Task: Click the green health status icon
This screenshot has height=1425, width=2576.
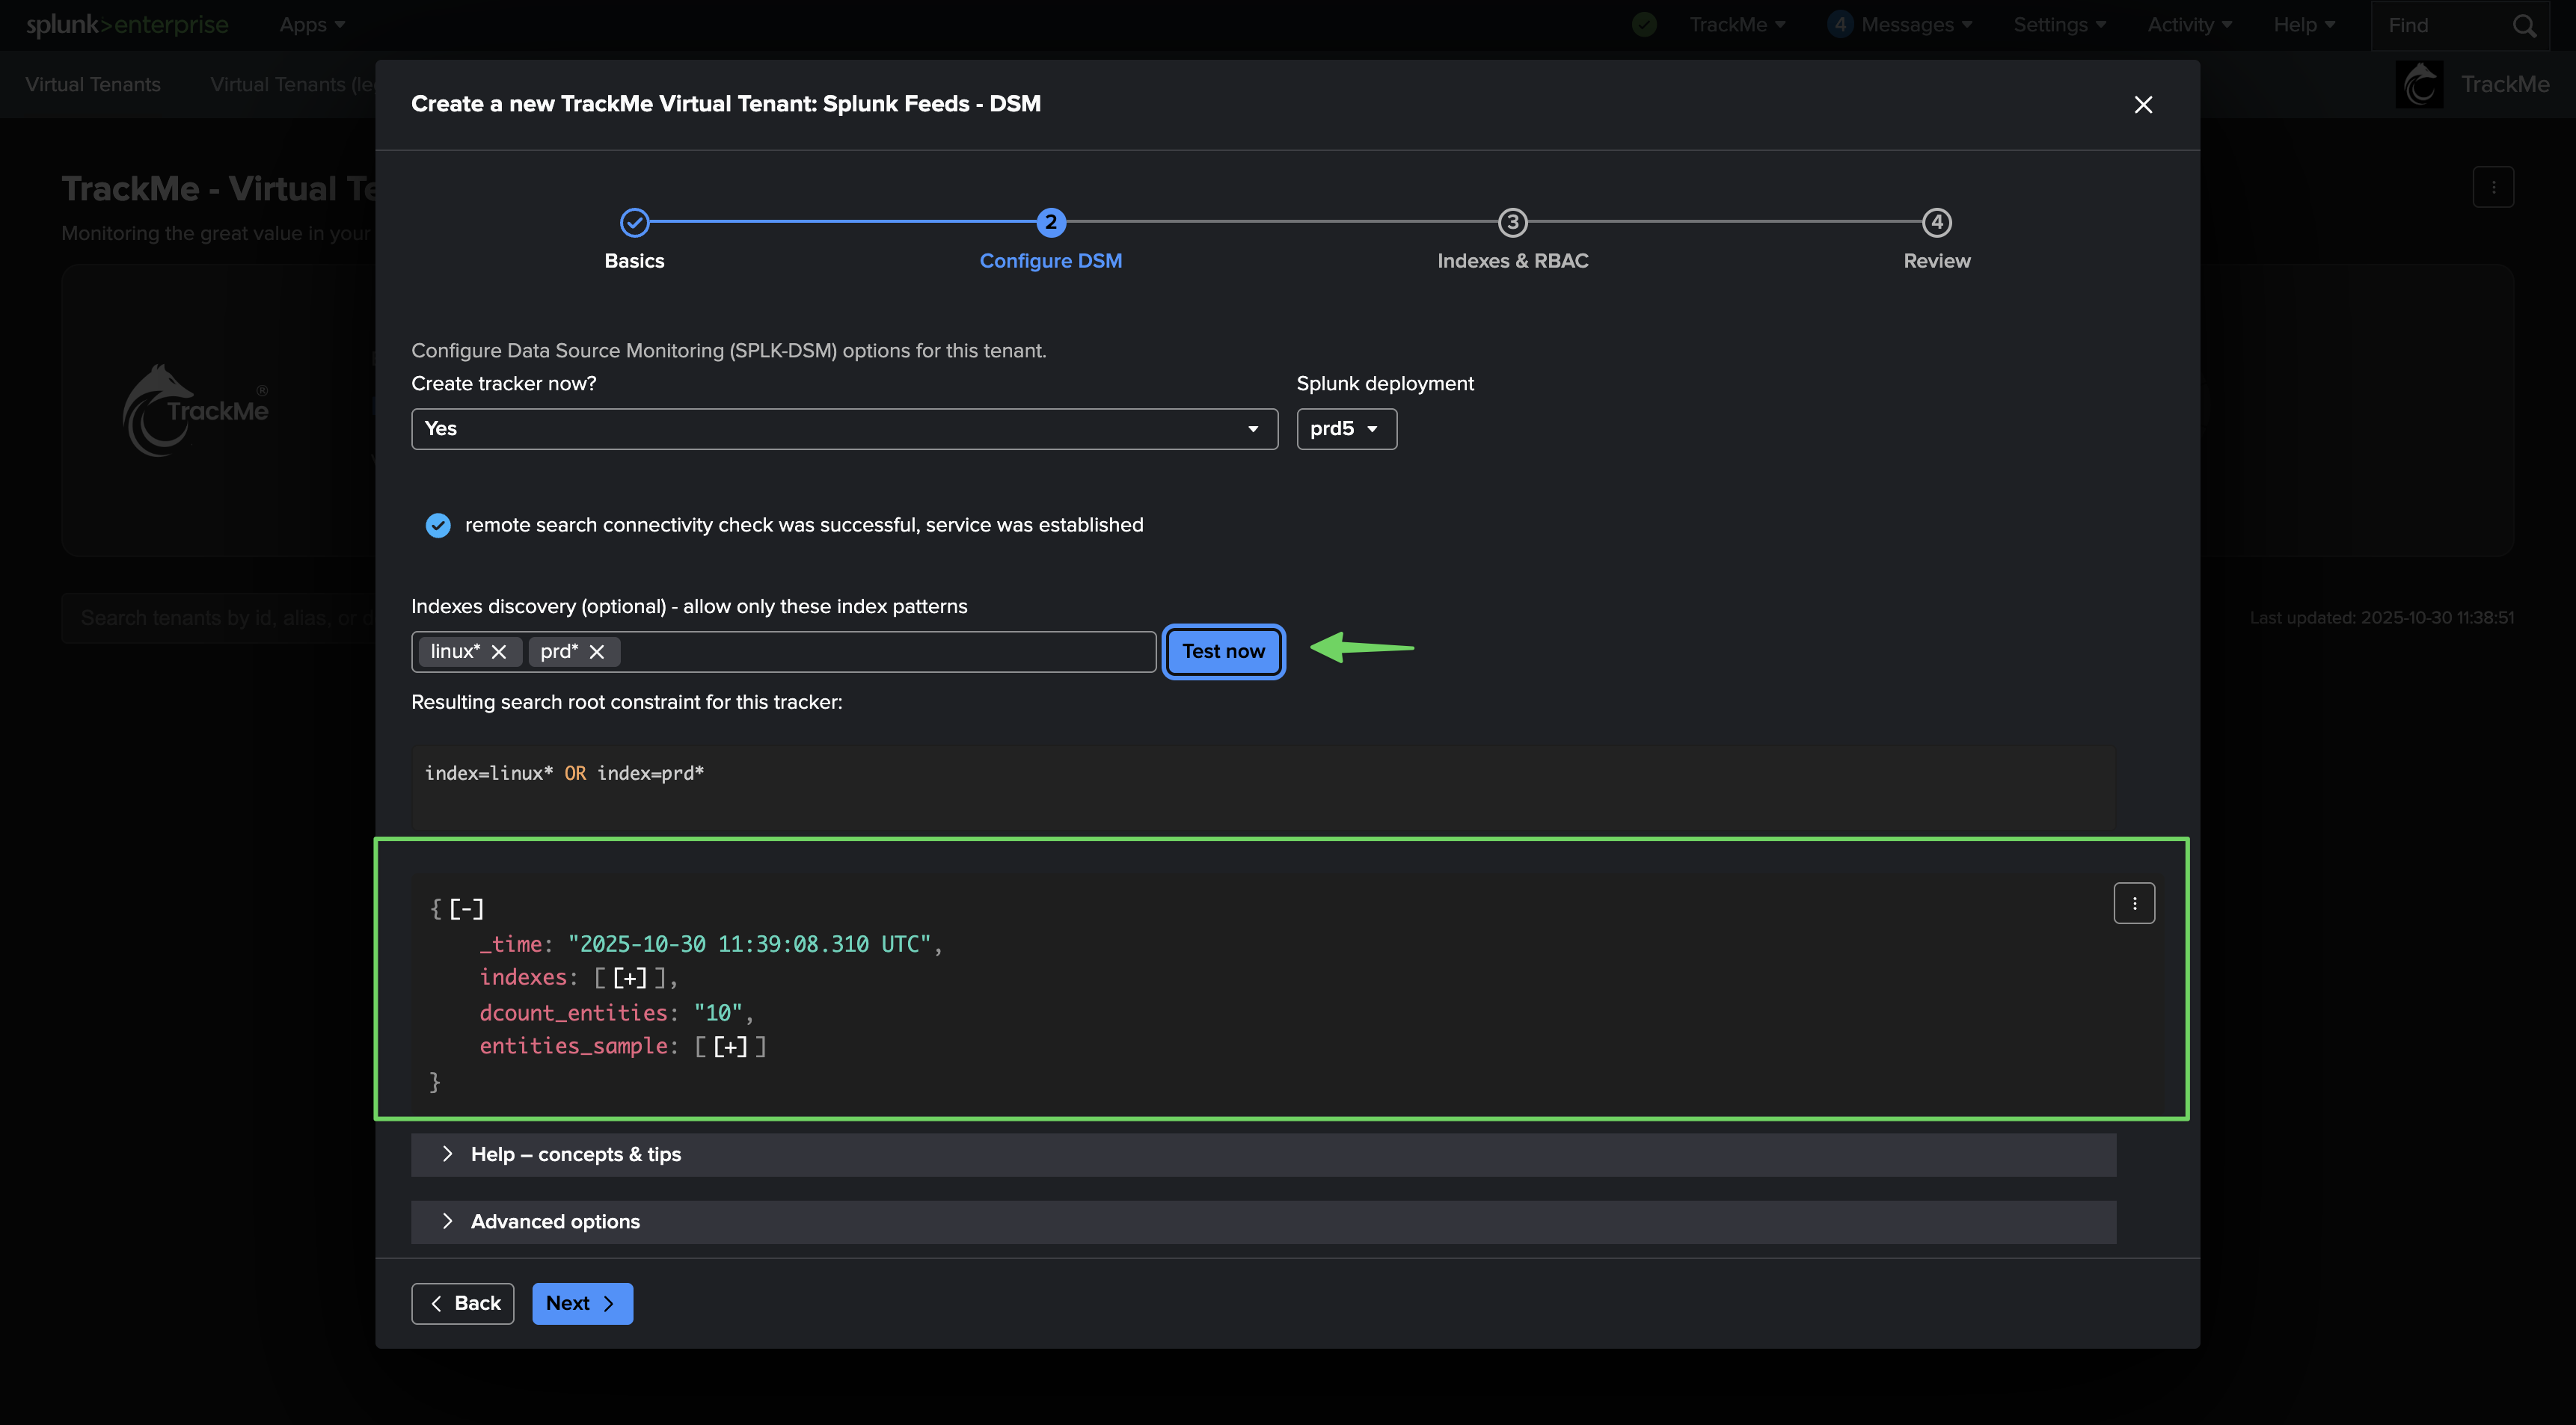Action: [x=1644, y=25]
